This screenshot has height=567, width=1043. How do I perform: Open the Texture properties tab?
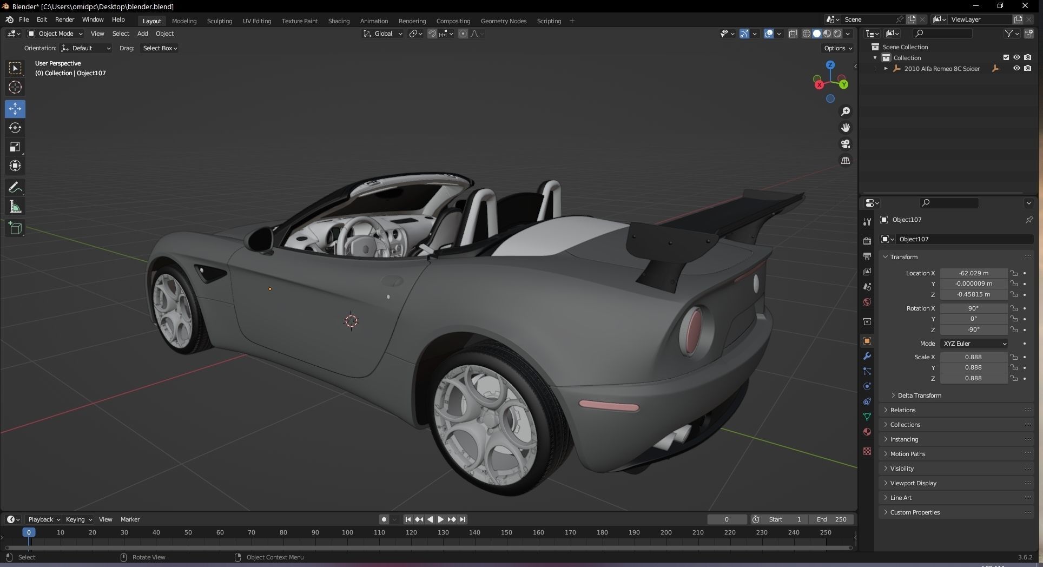coord(867,451)
